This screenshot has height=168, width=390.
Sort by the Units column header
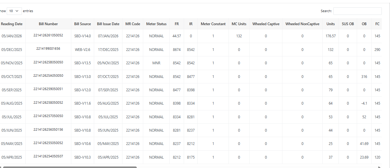click(330, 24)
